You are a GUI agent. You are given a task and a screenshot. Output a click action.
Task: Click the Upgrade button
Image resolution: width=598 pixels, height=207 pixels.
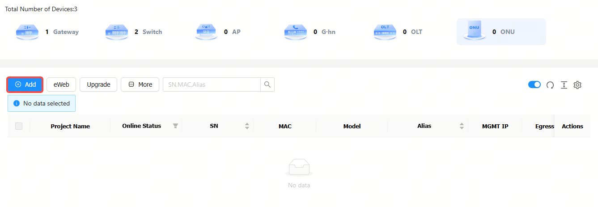(x=98, y=84)
